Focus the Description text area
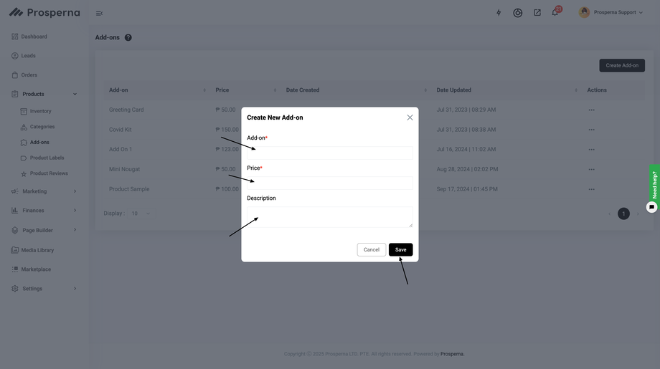The height and width of the screenshot is (369, 660). pos(329,216)
